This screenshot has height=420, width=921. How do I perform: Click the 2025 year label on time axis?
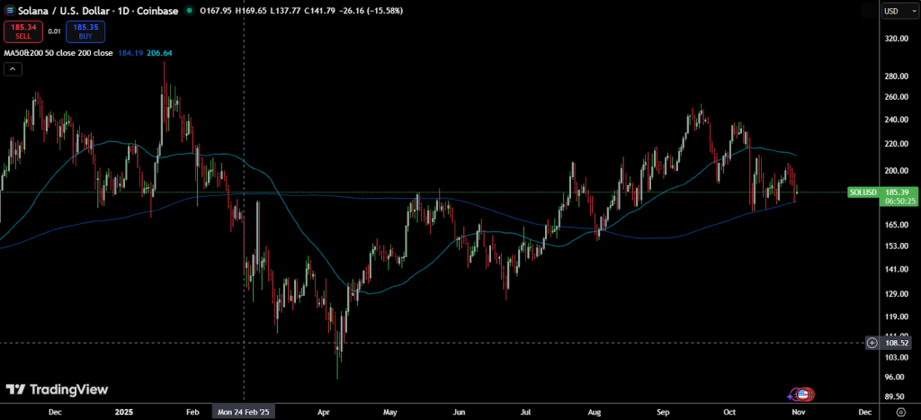(x=124, y=411)
